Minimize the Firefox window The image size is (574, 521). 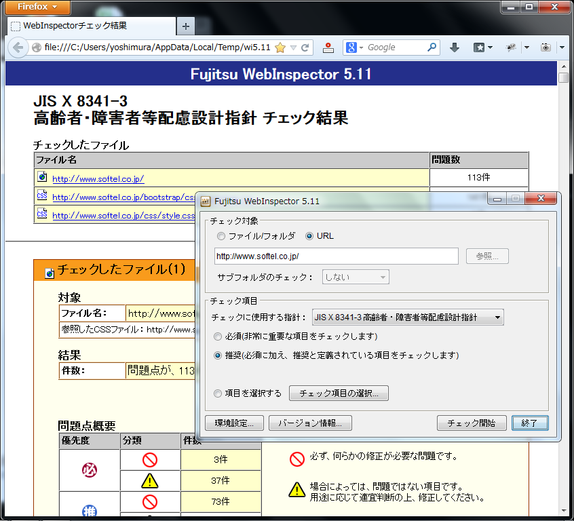tap(511, 7)
